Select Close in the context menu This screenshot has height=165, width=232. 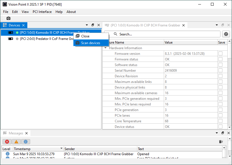point(85,36)
